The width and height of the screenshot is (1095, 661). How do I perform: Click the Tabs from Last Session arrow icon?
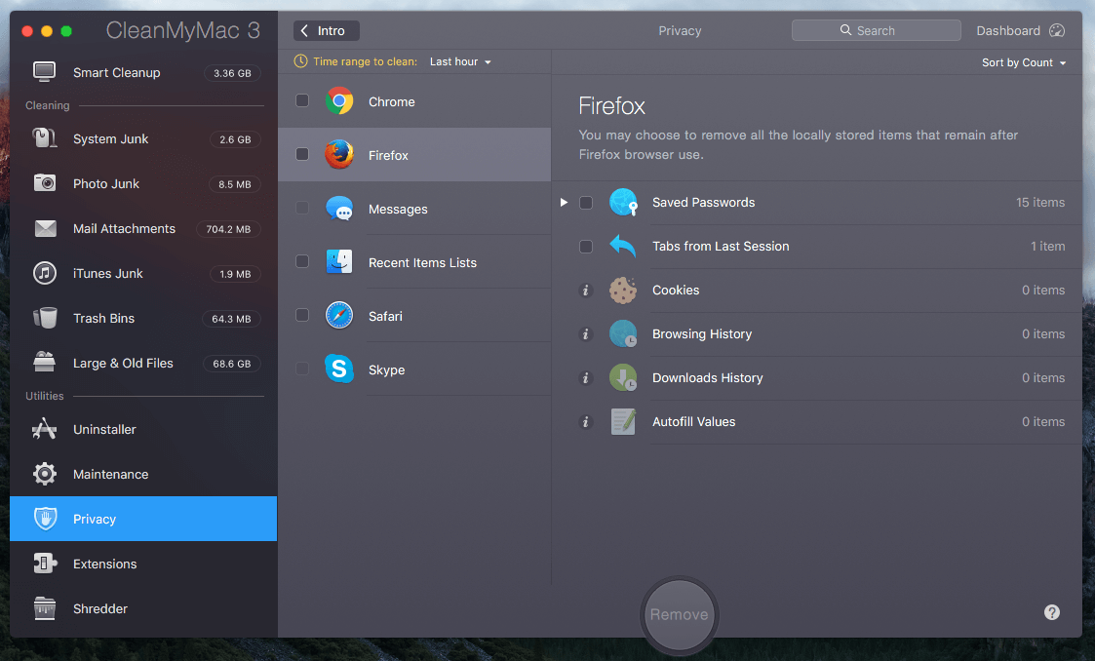point(623,246)
